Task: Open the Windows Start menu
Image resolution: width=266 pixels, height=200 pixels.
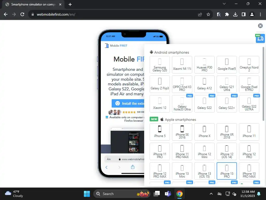Action: pyautogui.click(x=87, y=194)
